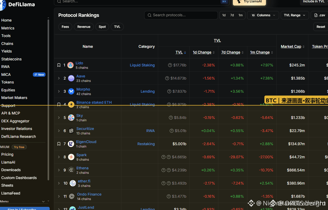The image size is (328, 210).
Task: Click the Lido protocol logo icon
Action: (70, 65)
